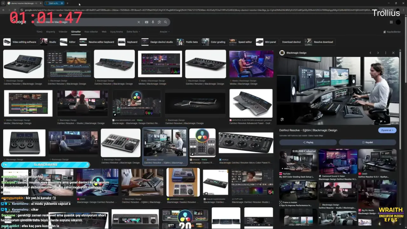This screenshot has height=229, width=407.
Task: Open the Frame.io Insider '5 Tips To Improve' thumbnail
Action: coord(298,190)
